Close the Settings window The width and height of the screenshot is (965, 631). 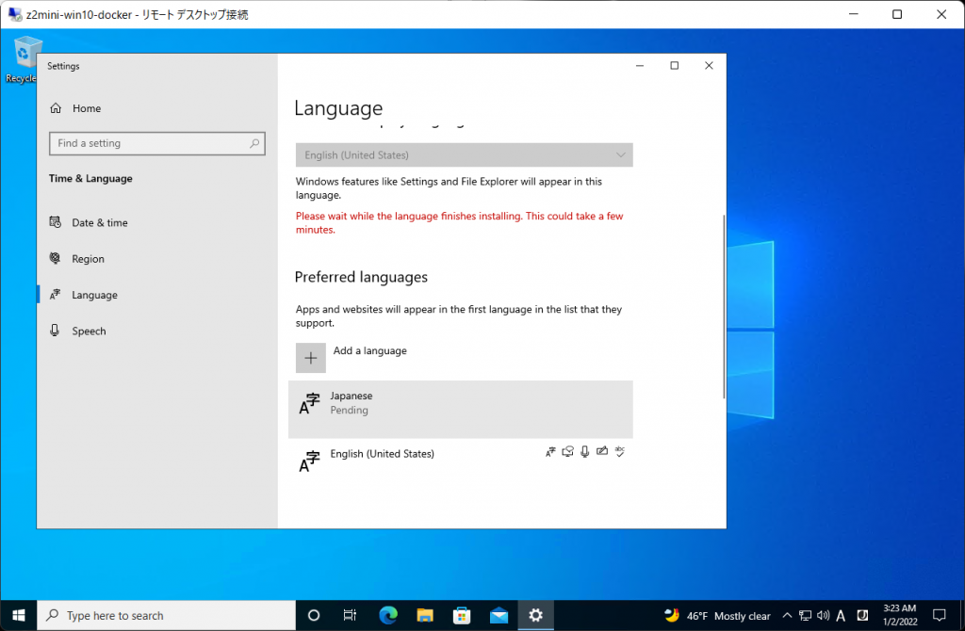pos(709,66)
